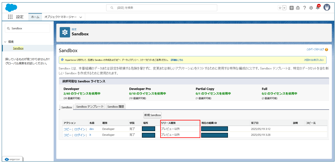Click プレビュー以外 in the dev row
Screen dimensions: 336x163
(170, 129)
